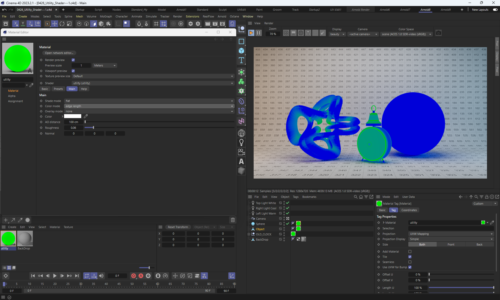Toggle the New Layouts switch
This screenshot has height=300, width=500.
click(x=495, y=10)
